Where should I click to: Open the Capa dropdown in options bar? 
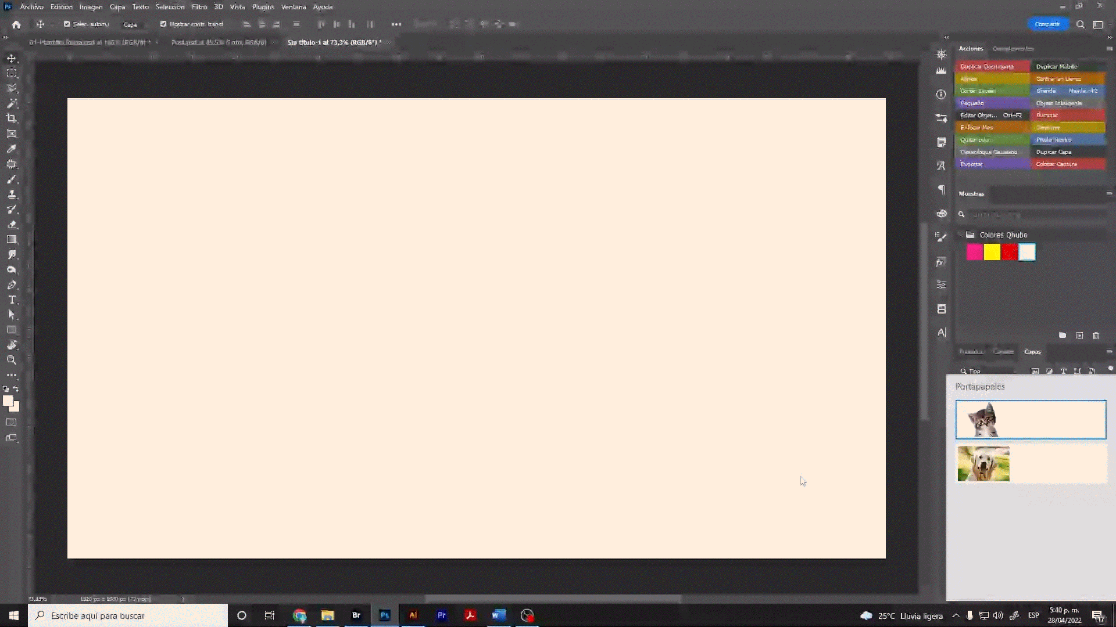tap(133, 24)
